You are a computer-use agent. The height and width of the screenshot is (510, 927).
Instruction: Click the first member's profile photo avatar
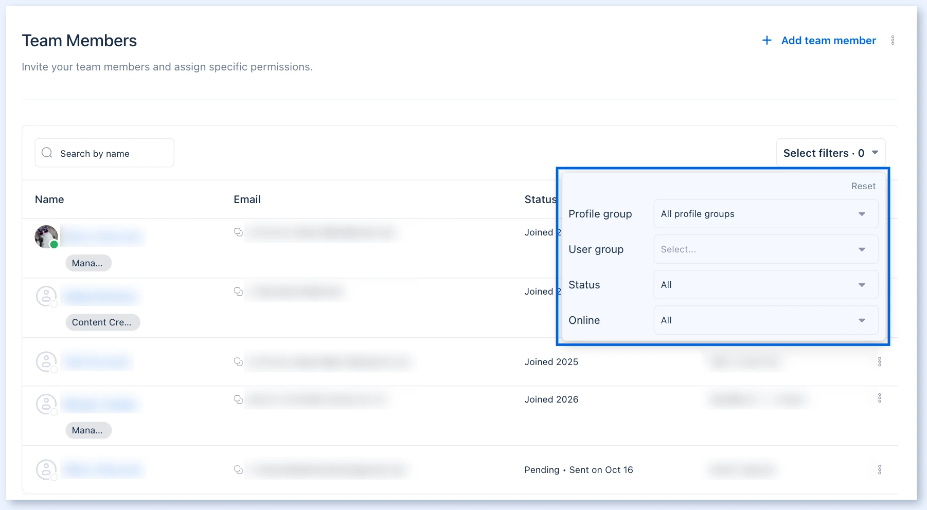(46, 236)
